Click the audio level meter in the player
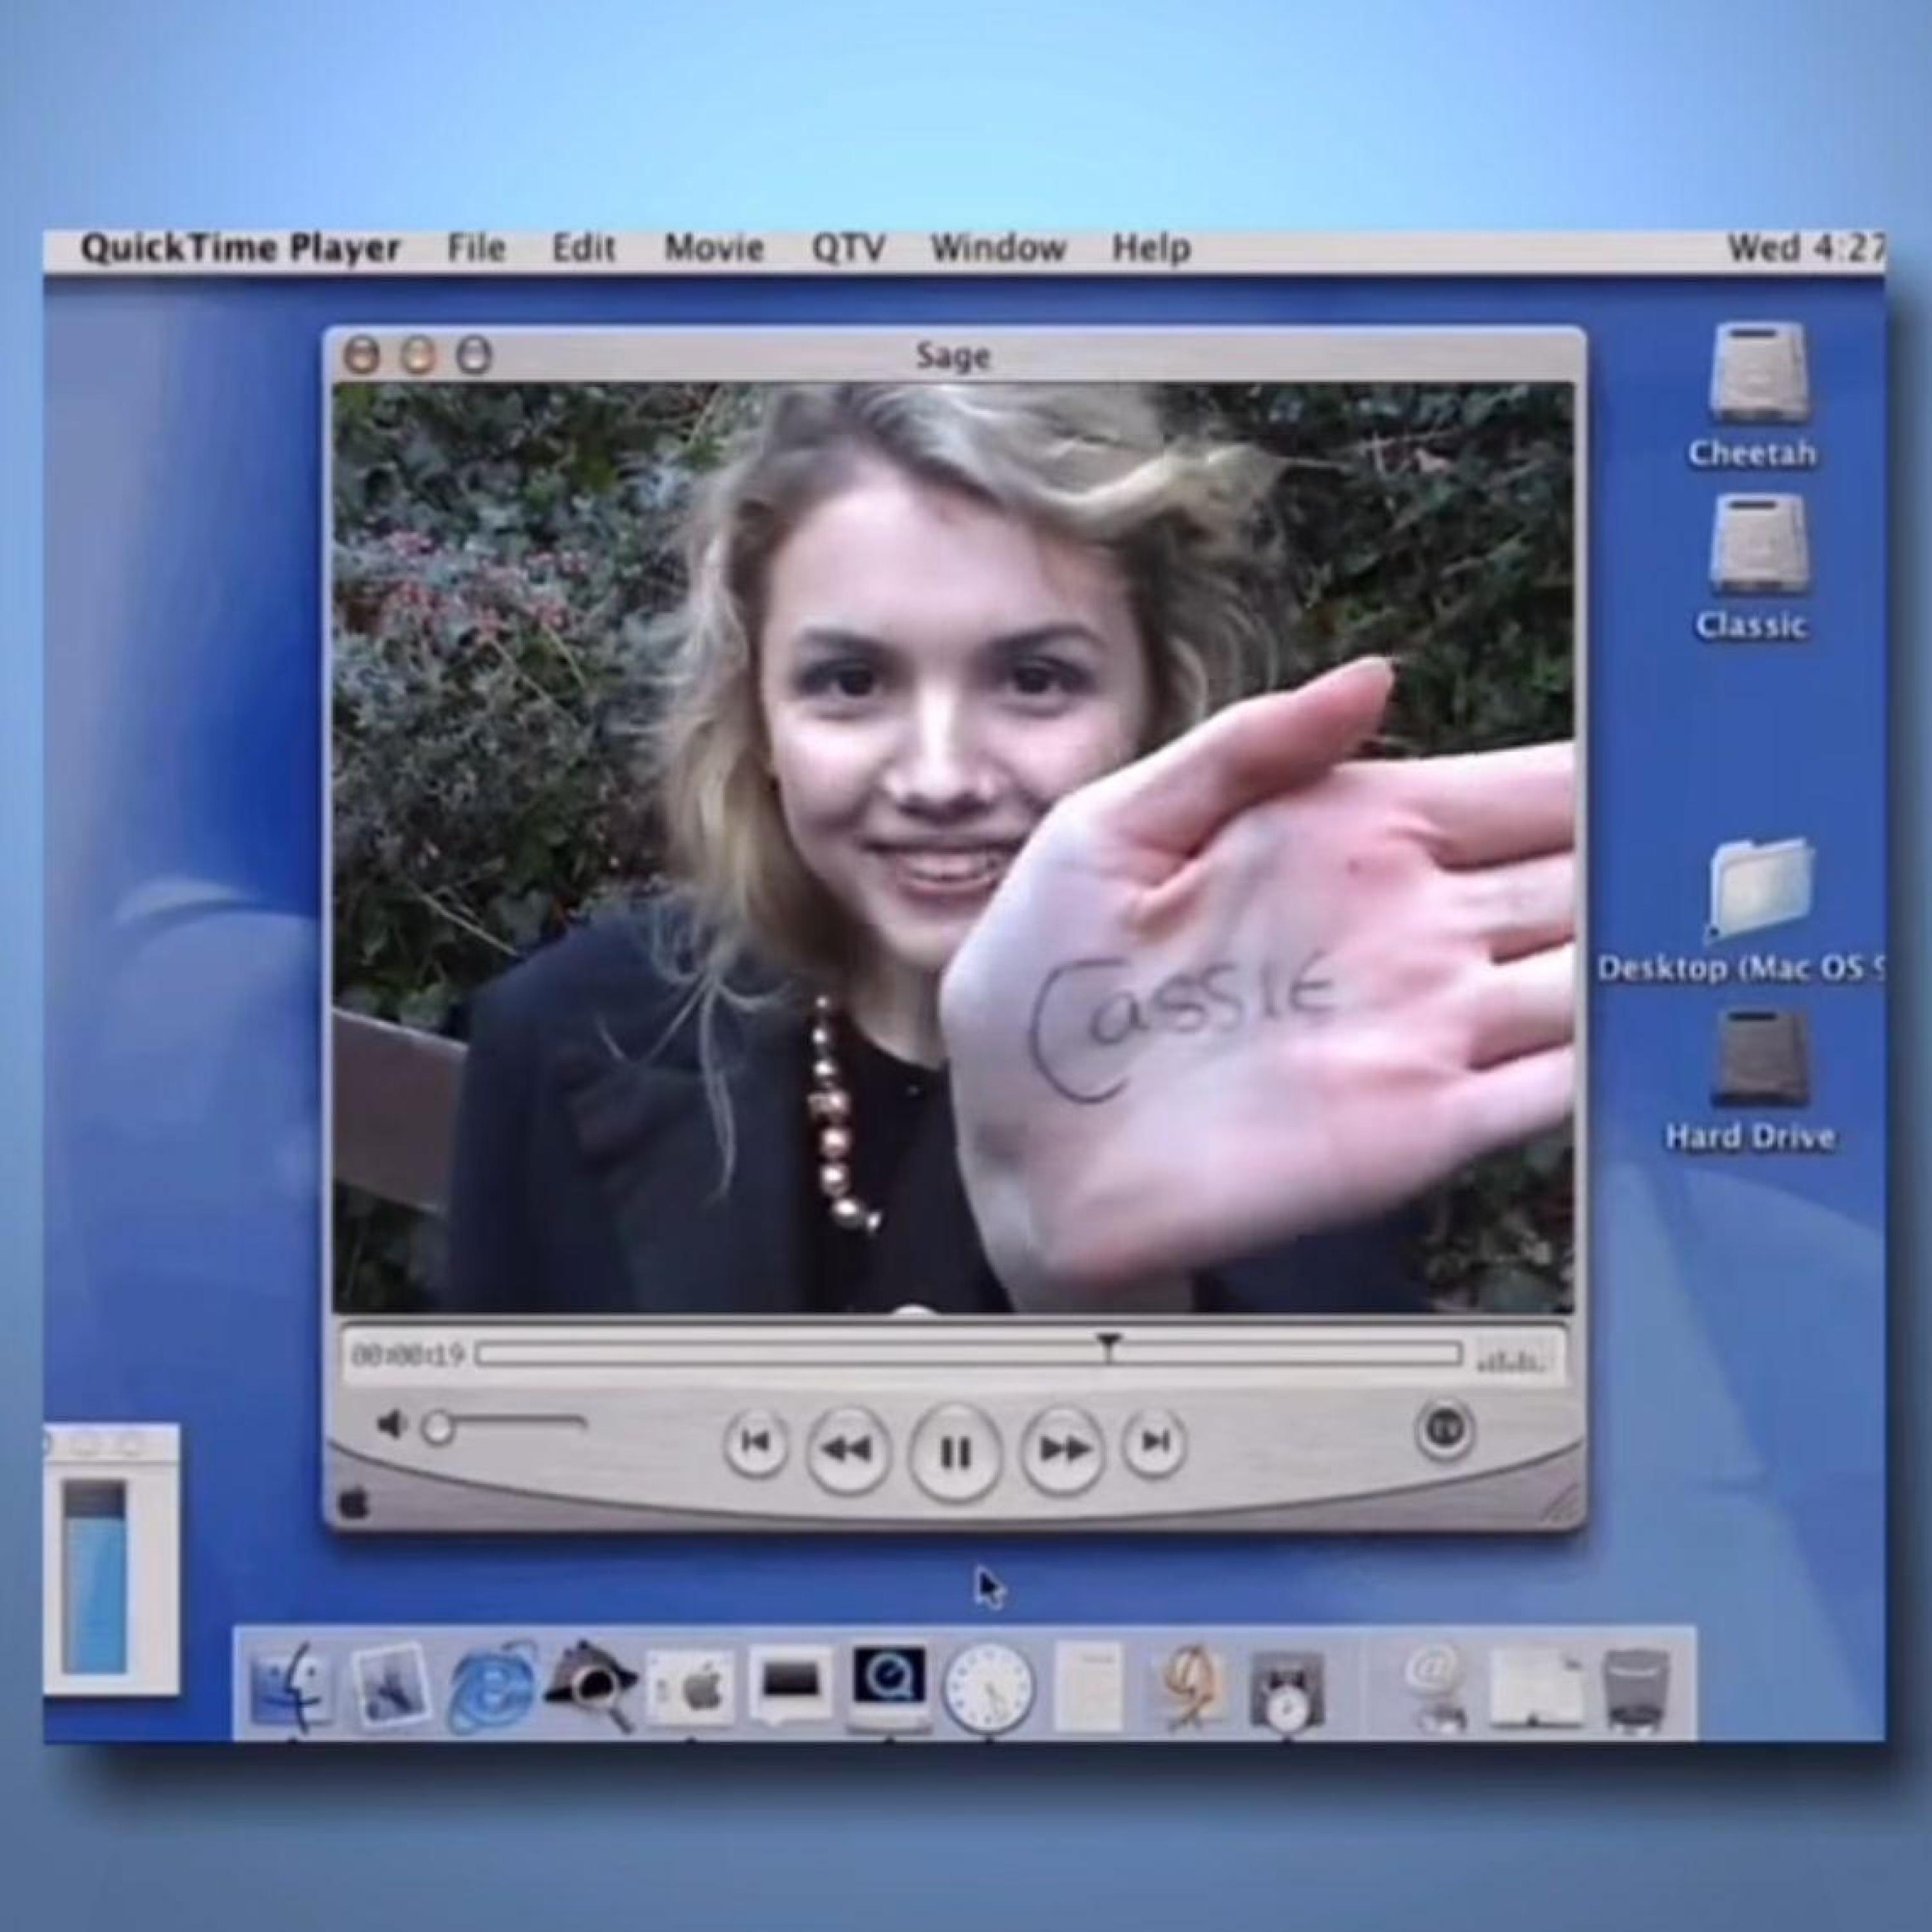1932x1932 pixels. pos(1514,1357)
